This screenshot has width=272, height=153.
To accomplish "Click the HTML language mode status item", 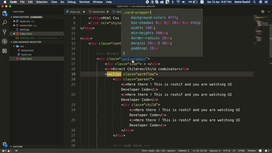I will [241, 151].
